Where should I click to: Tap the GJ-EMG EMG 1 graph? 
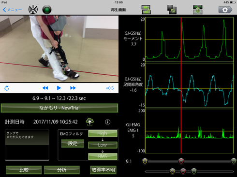click(189, 131)
